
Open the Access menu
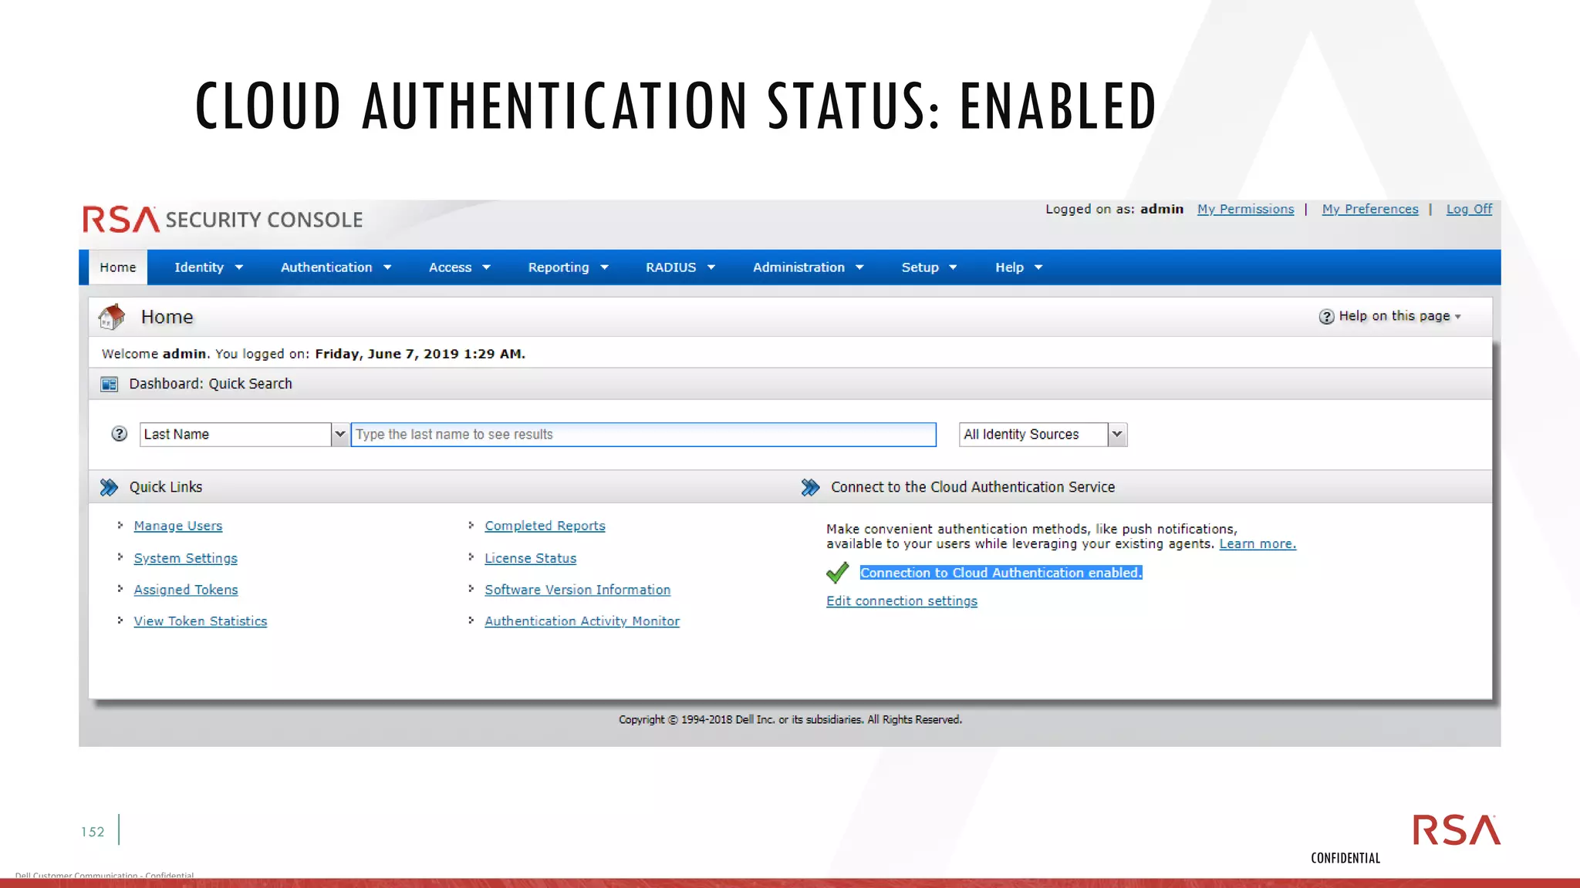(x=450, y=267)
